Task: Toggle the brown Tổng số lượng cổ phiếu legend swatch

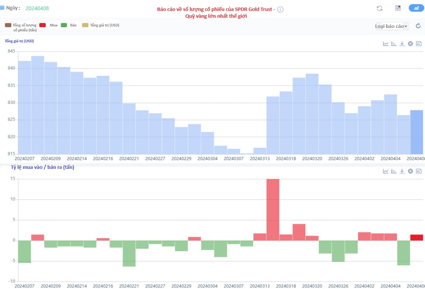Action: coord(8,25)
